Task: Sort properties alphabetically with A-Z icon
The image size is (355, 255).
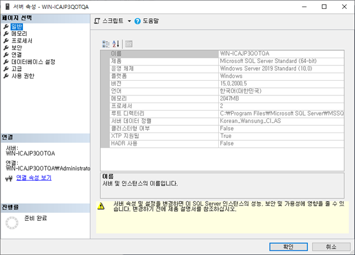Action: pos(116,44)
